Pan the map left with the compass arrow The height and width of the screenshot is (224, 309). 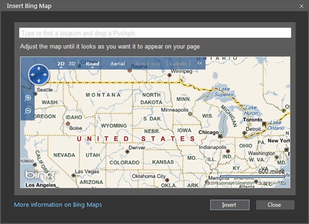33,75
